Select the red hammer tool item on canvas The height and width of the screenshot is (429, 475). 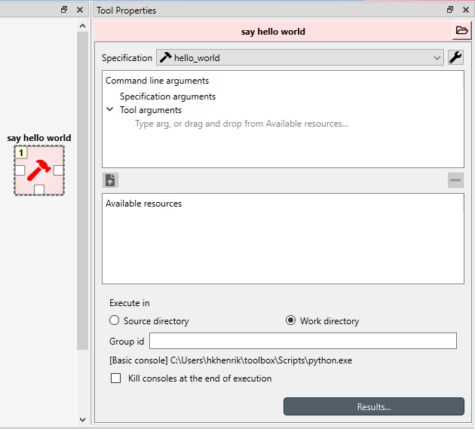39,170
